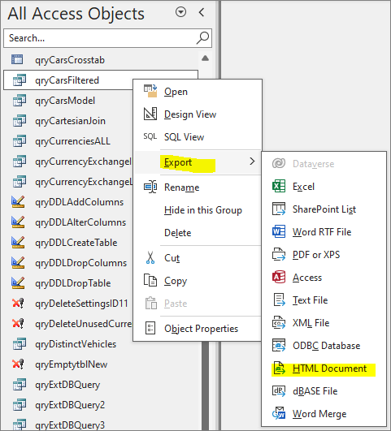Click the delete query icon of qryDeleteSettingsID11
391x431 pixels.
coord(18,303)
